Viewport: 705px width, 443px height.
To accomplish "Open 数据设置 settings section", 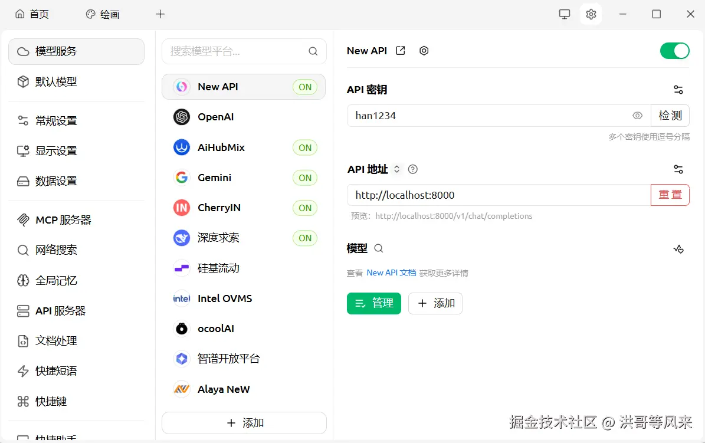I will [77, 181].
